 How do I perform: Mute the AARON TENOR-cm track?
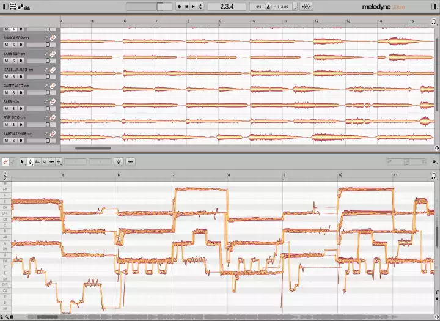pos(7,141)
